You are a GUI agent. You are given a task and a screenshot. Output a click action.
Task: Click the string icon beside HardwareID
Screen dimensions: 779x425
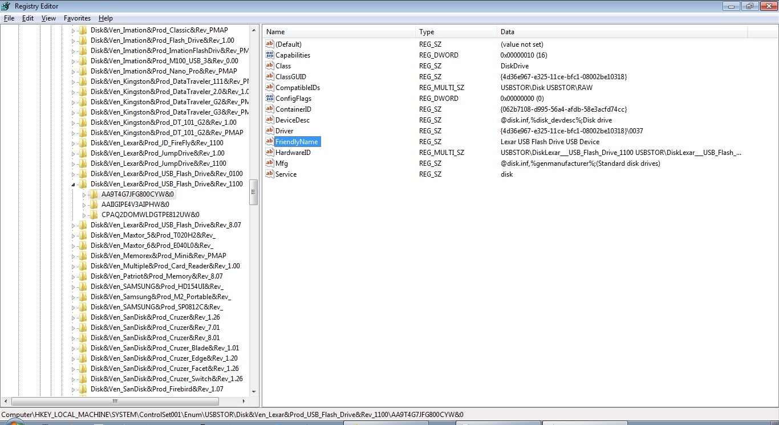pyautogui.click(x=270, y=153)
